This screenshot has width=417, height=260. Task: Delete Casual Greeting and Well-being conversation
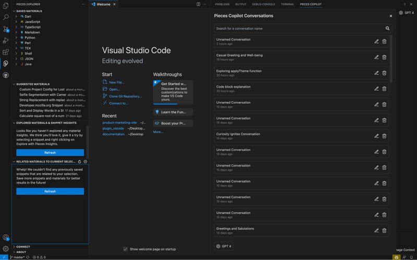point(384,57)
